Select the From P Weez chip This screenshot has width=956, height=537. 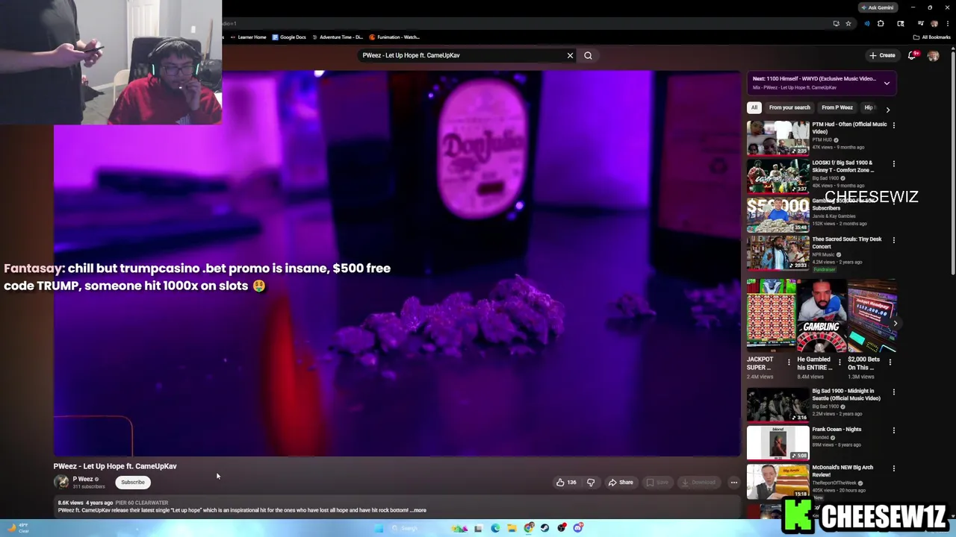[837, 107]
